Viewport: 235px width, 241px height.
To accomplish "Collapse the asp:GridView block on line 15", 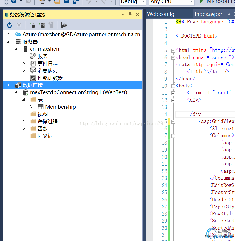I will tap(173, 121).
